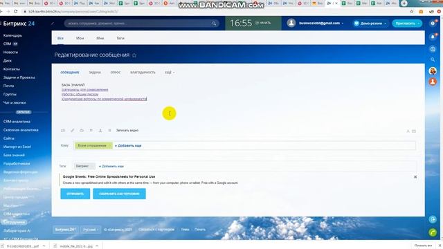443x249 pixels.
Task: Switch to the Мои feed tab
Action: [80, 38]
